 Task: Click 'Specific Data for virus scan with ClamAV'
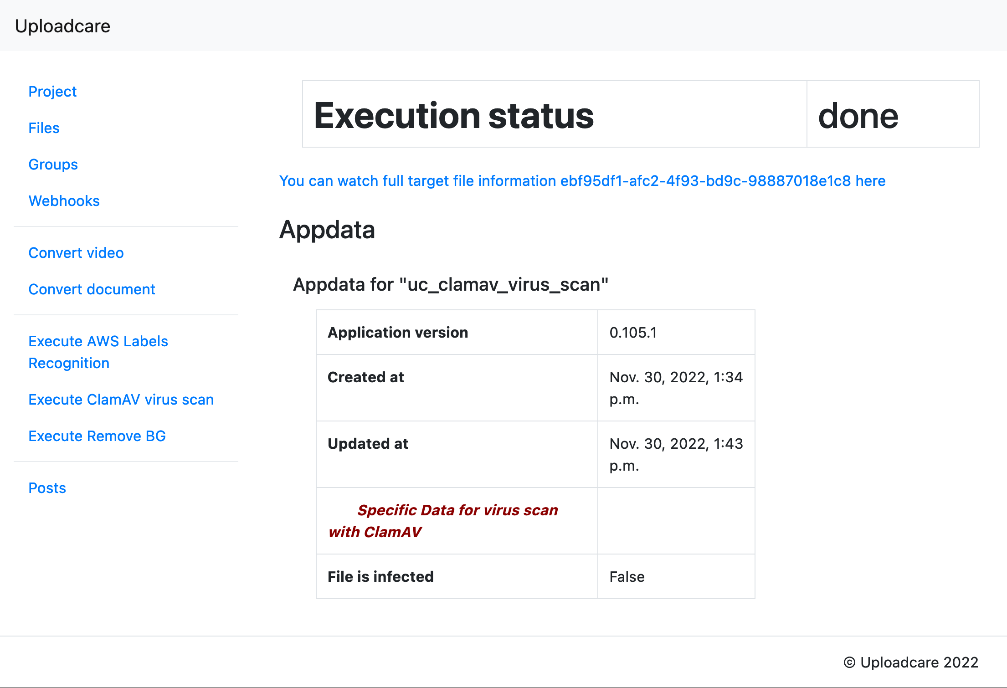pyautogui.click(x=443, y=521)
